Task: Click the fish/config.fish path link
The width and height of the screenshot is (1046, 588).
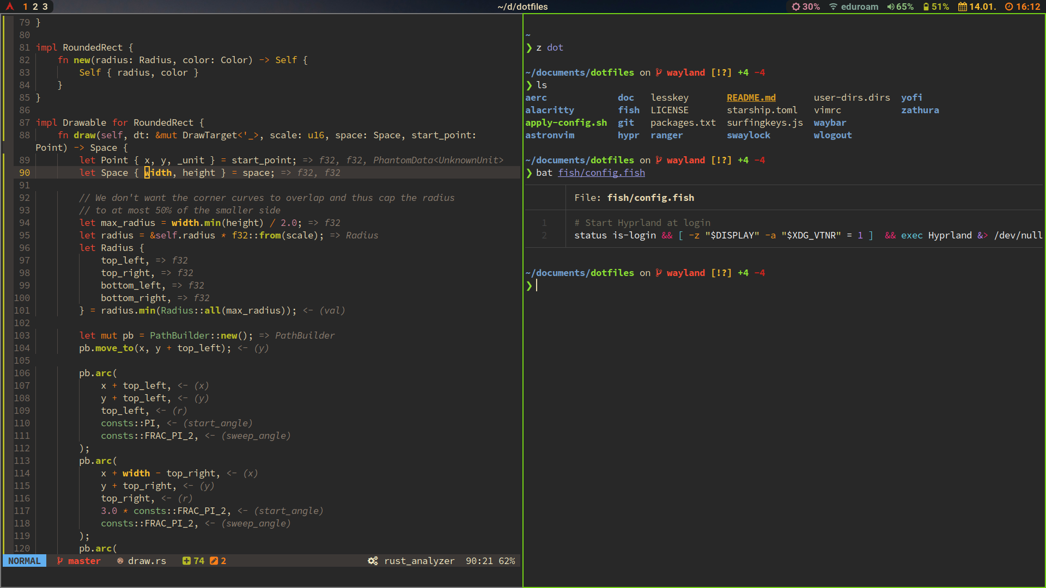Action: tap(601, 173)
